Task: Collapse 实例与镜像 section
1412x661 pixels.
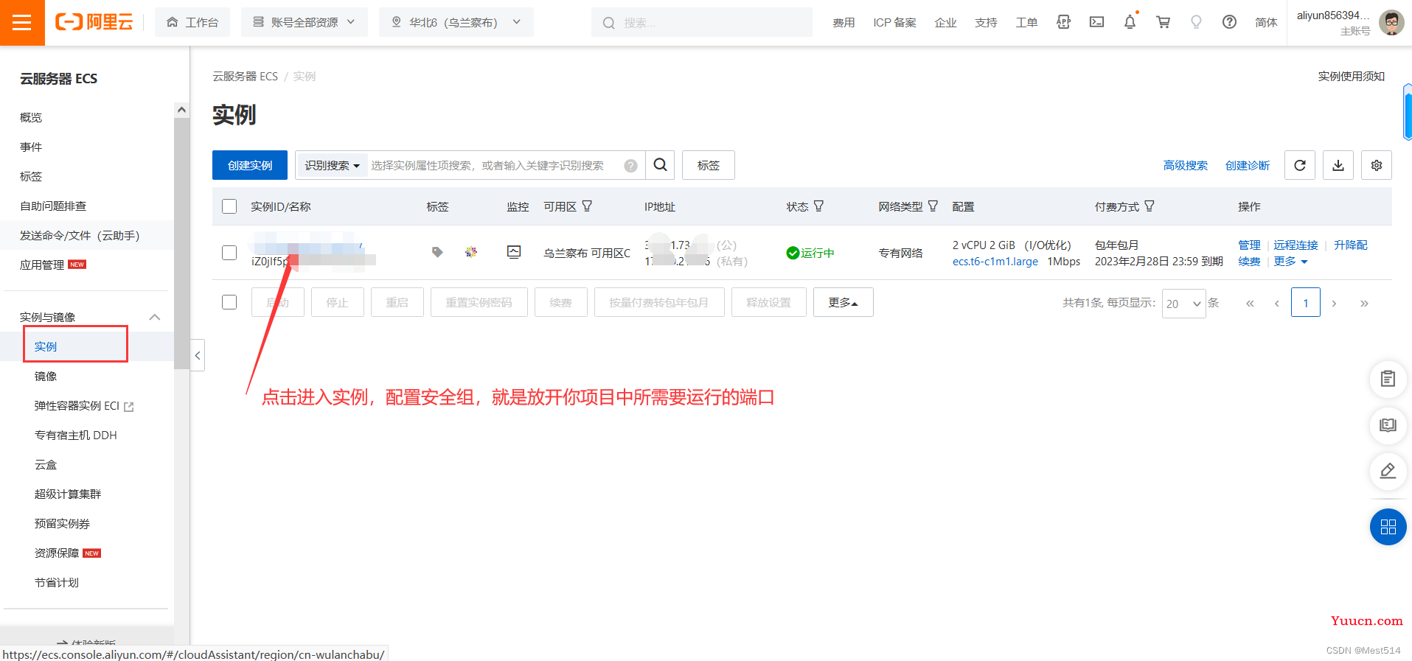Action: [x=155, y=317]
